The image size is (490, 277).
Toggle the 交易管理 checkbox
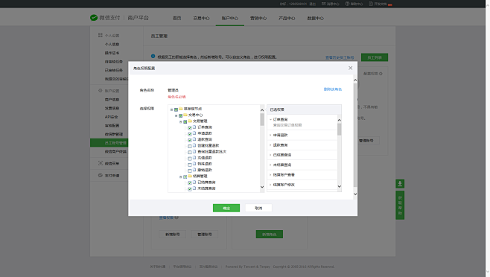[x=185, y=121]
